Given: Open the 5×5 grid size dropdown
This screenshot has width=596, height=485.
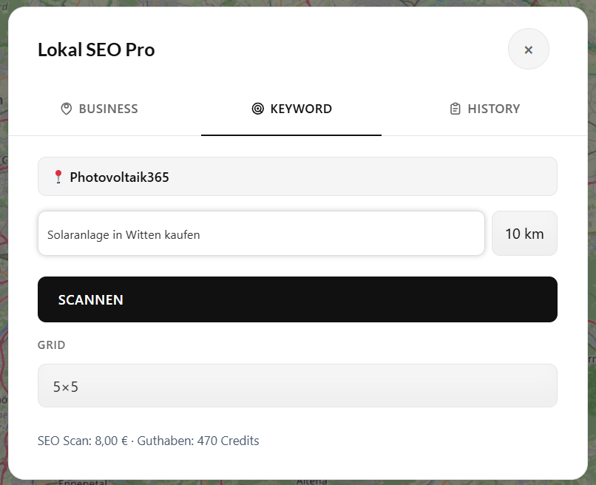Looking at the screenshot, I should pyautogui.click(x=297, y=386).
